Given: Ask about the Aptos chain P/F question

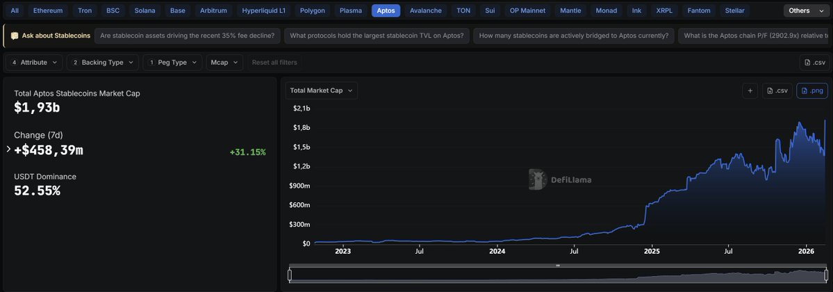Looking at the screenshot, I should click(x=754, y=35).
